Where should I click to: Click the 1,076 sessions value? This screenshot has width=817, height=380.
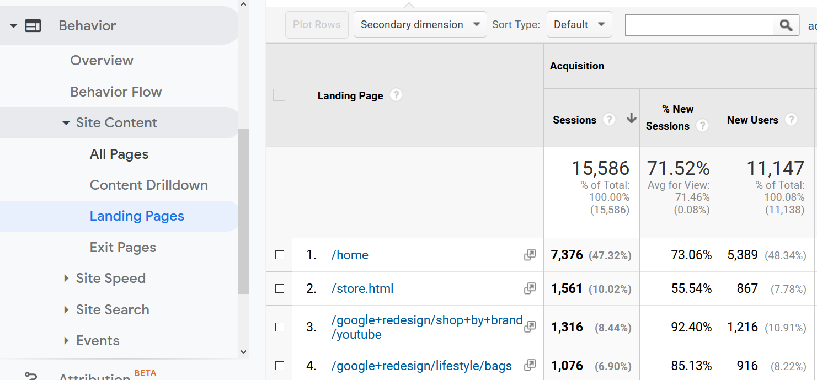click(567, 365)
